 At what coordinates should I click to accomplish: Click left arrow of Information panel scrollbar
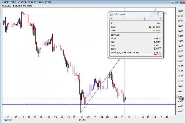point(111,19)
